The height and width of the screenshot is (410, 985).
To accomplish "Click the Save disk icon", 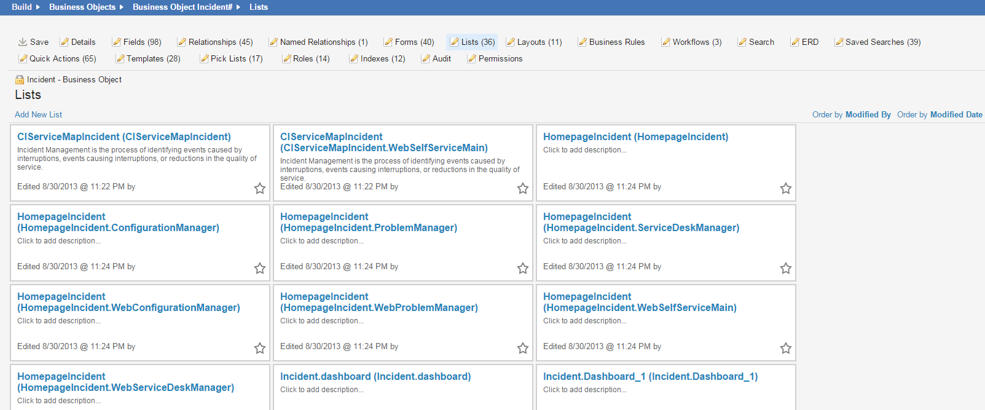I will (x=23, y=42).
